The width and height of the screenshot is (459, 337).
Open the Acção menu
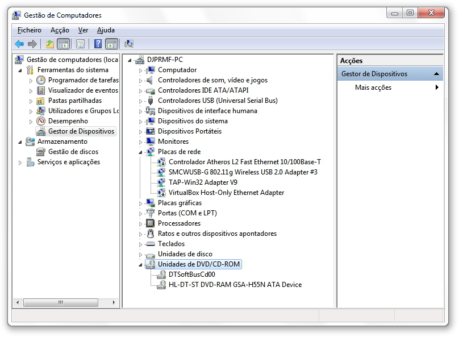click(60, 30)
